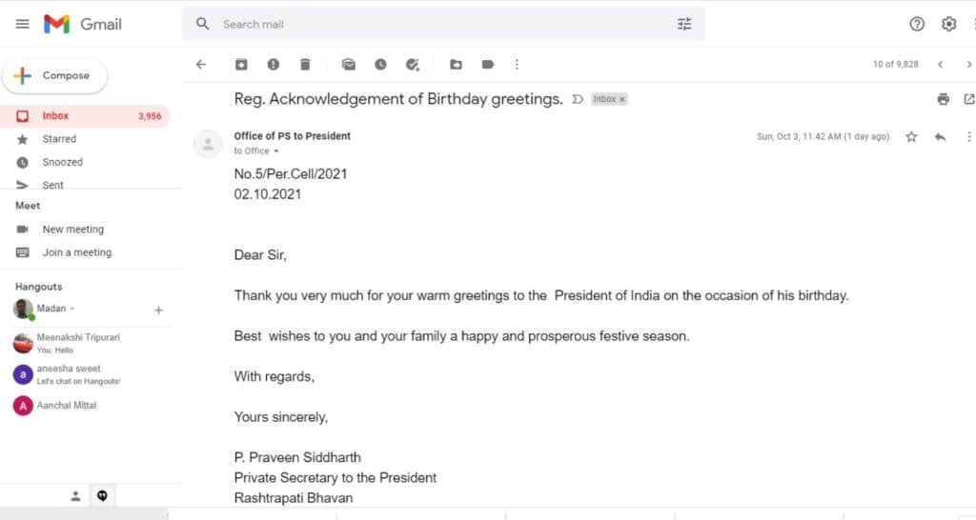Mark the email as unread
The height and width of the screenshot is (520, 976).
coord(349,64)
